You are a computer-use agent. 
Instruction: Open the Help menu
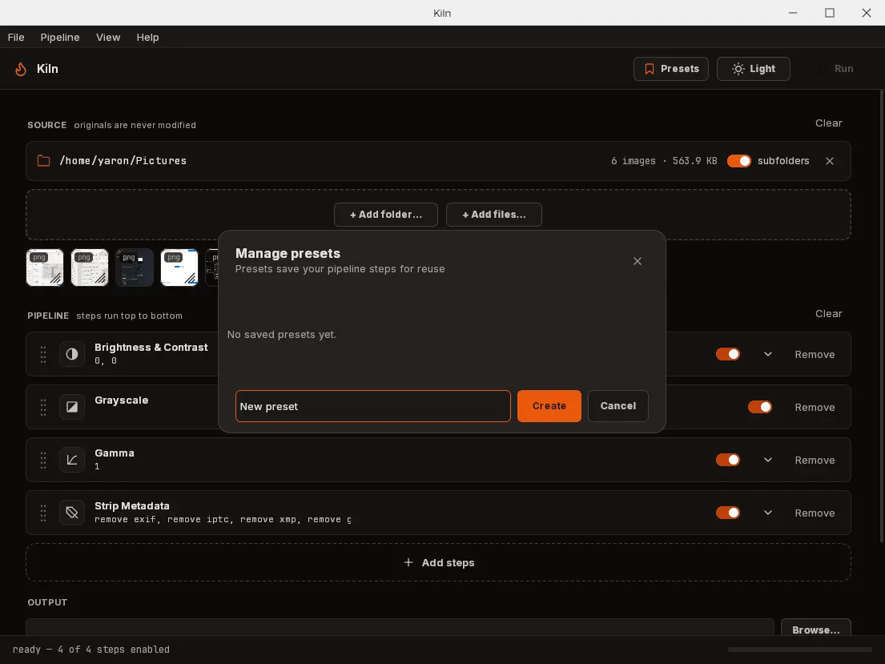147,38
